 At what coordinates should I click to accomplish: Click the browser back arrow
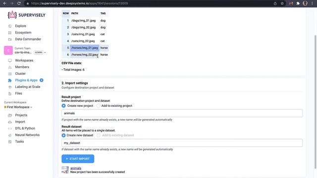[x=4, y=3]
